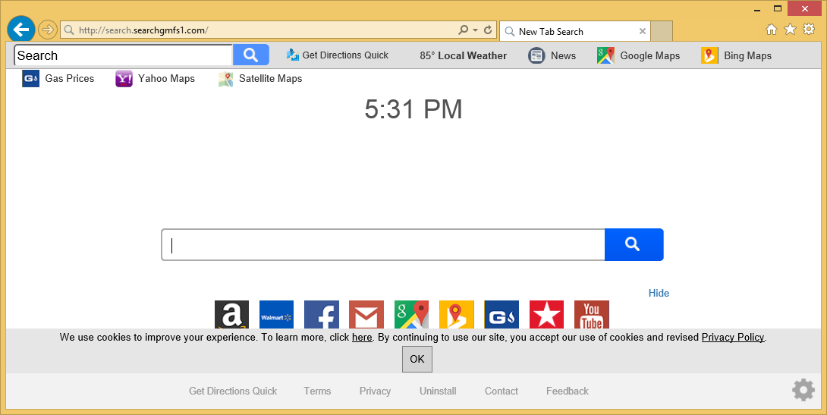Click the address bar search magnifier icon
The width and height of the screenshot is (827, 415).
point(463,30)
